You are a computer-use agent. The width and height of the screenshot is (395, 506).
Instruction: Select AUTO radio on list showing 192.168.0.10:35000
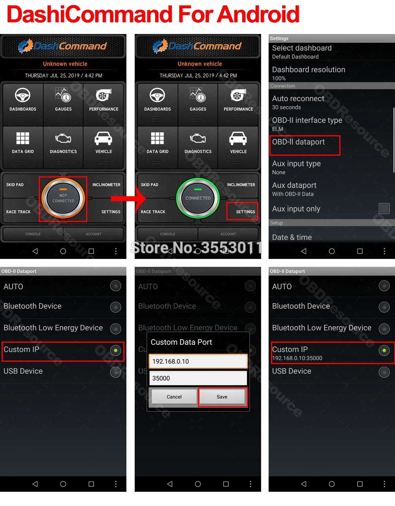pos(384,286)
